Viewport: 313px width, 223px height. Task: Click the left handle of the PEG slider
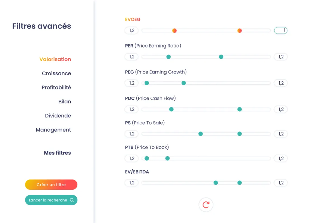click(x=146, y=83)
